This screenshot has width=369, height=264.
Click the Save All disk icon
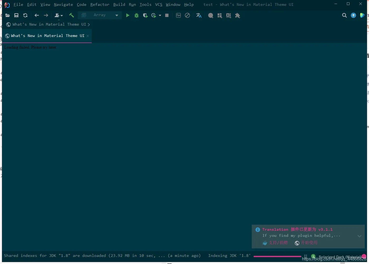coord(16,16)
